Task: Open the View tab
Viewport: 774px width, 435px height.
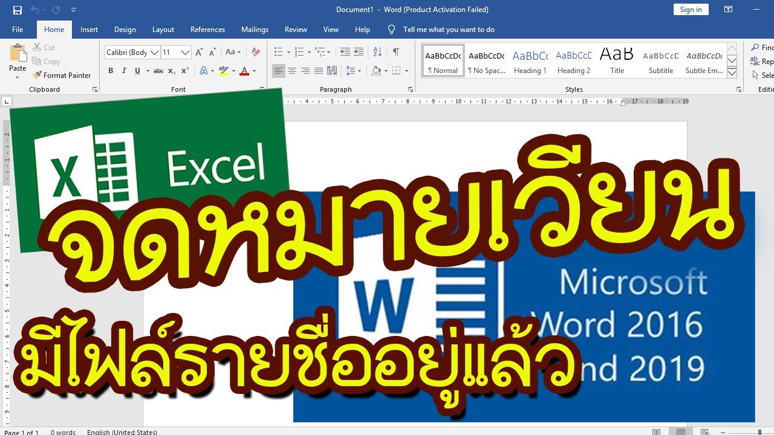Action: pyautogui.click(x=331, y=30)
